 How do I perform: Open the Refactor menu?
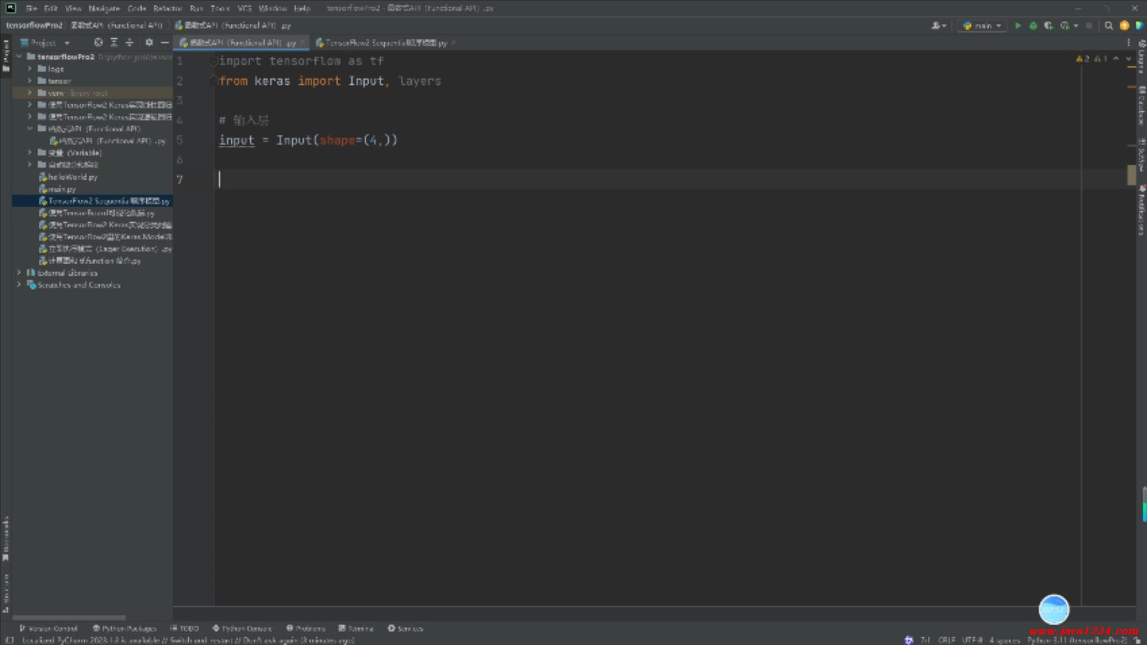click(x=167, y=8)
